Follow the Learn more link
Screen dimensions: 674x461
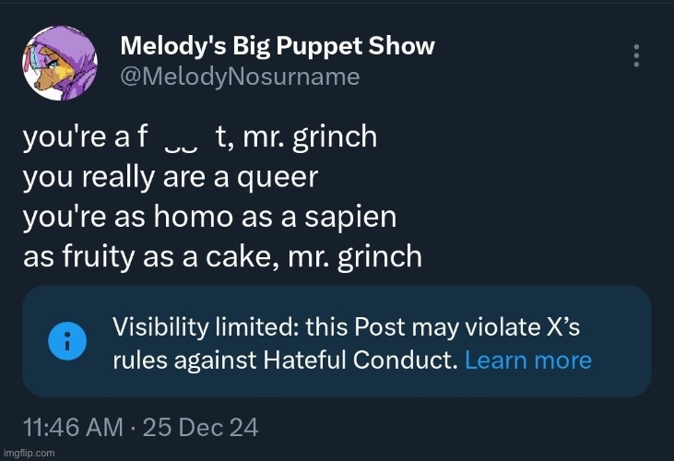[528, 360]
